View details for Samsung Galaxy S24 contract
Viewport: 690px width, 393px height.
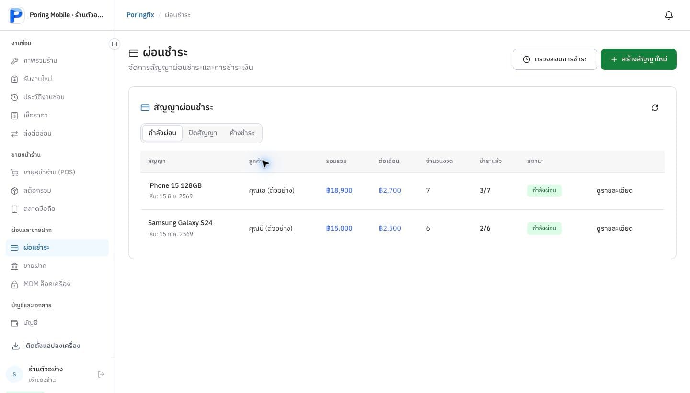[x=615, y=229]
